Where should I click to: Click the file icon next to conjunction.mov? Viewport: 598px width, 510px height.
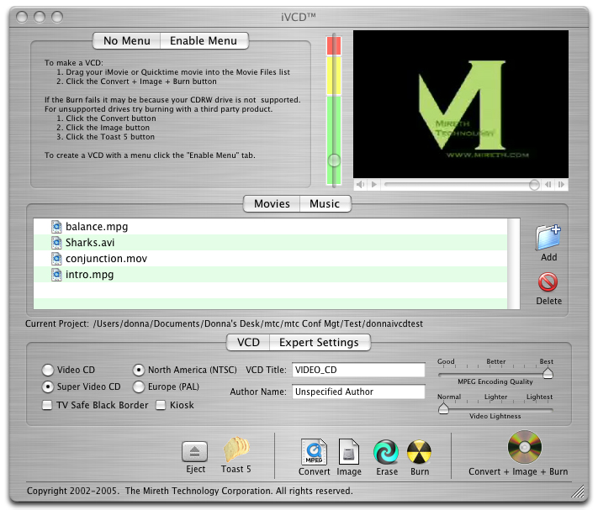56,259
